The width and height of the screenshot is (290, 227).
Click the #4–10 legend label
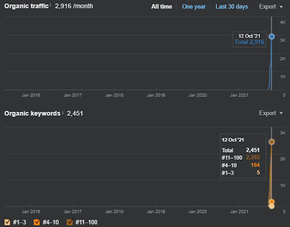tap(50, 222)
